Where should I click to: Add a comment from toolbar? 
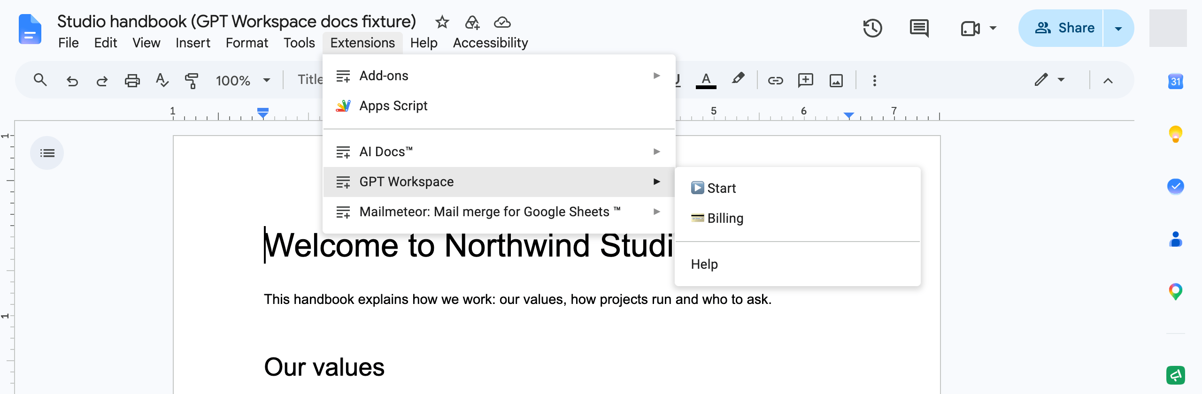[x=806, y=80]
